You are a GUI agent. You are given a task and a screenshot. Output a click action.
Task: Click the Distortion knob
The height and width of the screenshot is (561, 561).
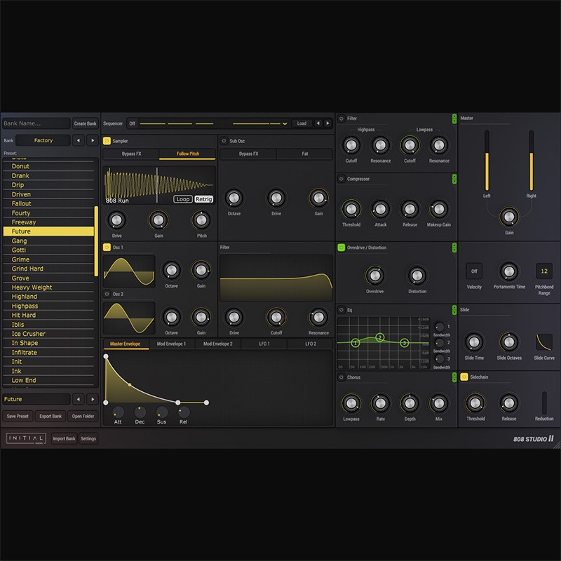pyautogui.click(x=417, y=276)
